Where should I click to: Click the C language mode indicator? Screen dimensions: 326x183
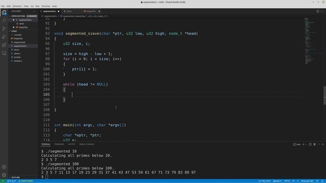click(x=298, y=181)
